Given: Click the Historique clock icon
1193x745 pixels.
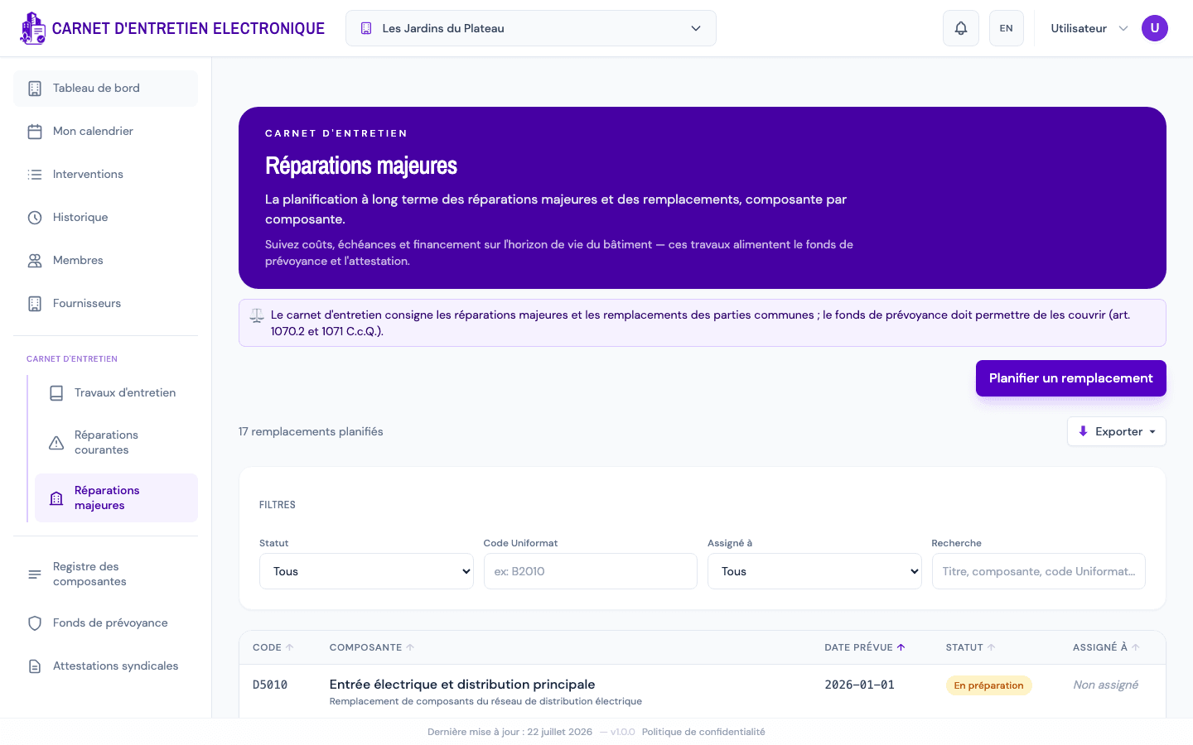Looking at the screenshot, I should click(35, 218).
